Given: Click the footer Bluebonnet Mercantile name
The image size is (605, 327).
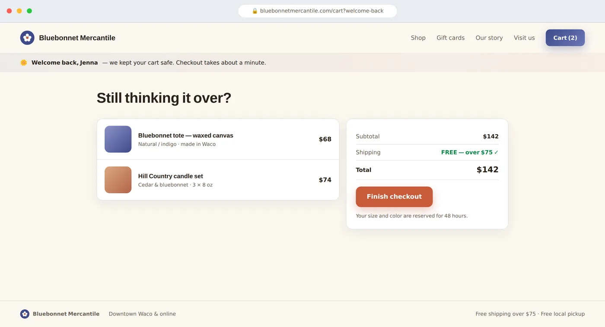Looking at the screenshot, I should tap(66, 314).
